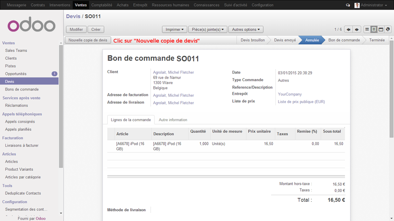Viewport: 394px width, 221px height.
Task: Open the Ressources humaines menu
Action: click(x=170, y=5)
